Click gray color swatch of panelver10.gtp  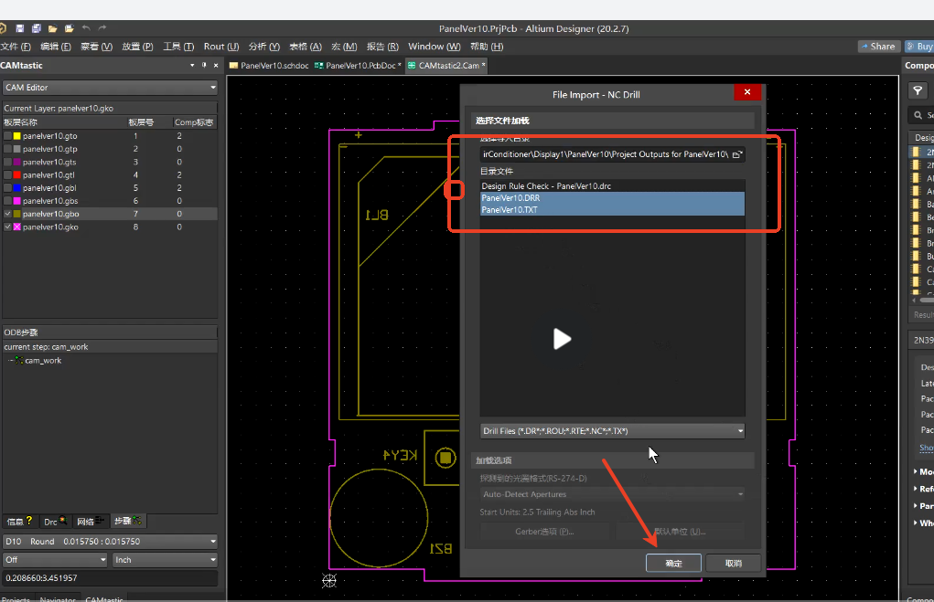click(17, 149)
